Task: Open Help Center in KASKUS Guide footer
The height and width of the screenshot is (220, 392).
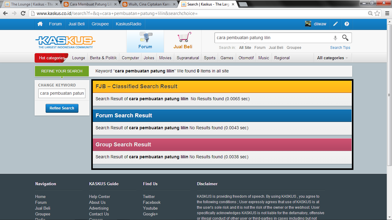Action: point(100,197)
